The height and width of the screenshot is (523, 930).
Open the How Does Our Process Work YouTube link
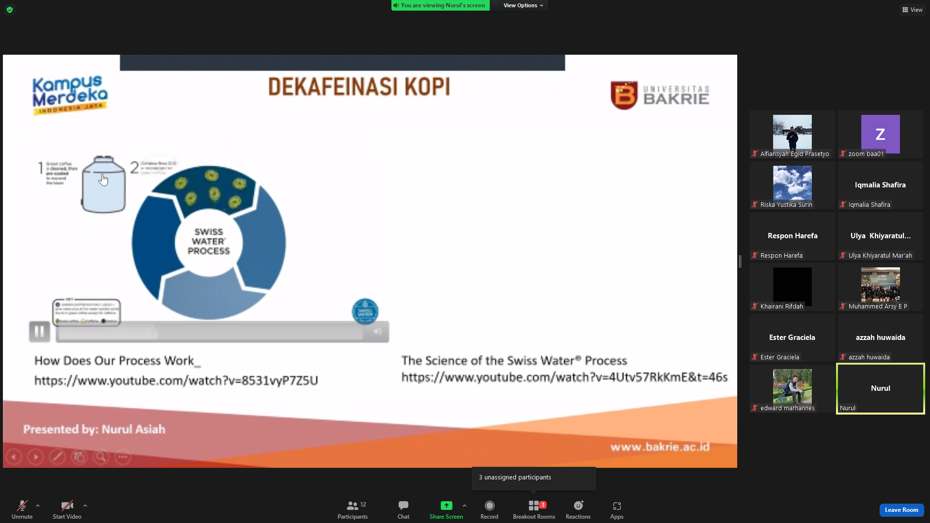click(176, 381)
